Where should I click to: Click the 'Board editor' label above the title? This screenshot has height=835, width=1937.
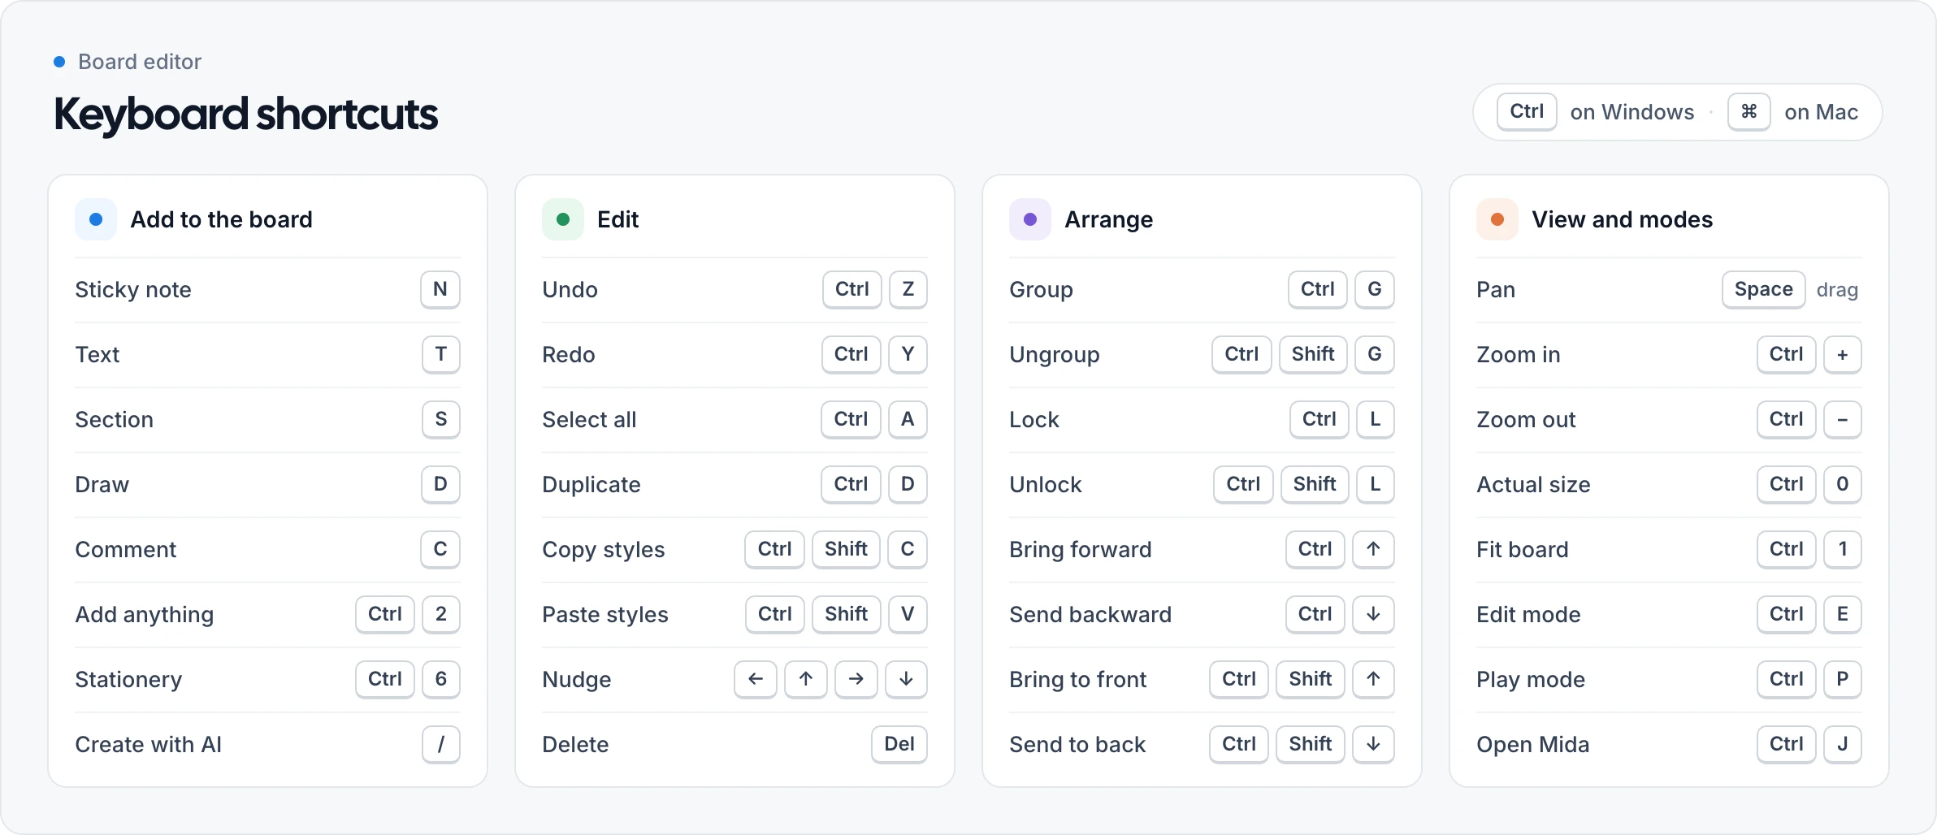[140, 62]
